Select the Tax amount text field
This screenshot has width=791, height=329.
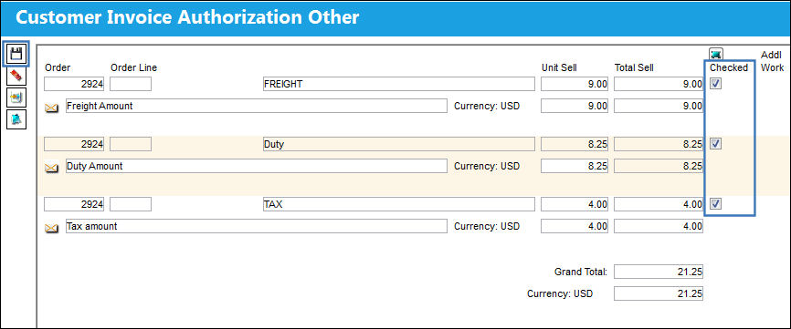coord(257,226)
